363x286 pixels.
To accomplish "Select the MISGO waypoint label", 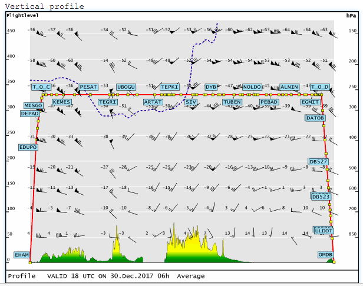I will click(34, 106).
